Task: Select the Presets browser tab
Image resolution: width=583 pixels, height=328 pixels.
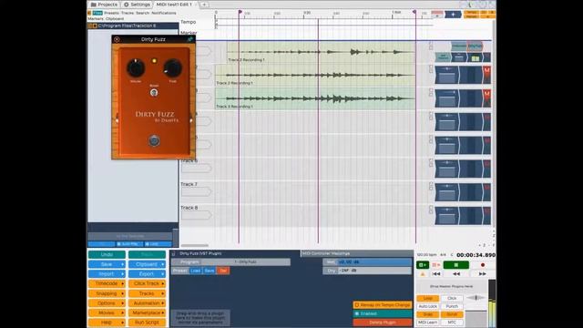Action: [111, 13]
